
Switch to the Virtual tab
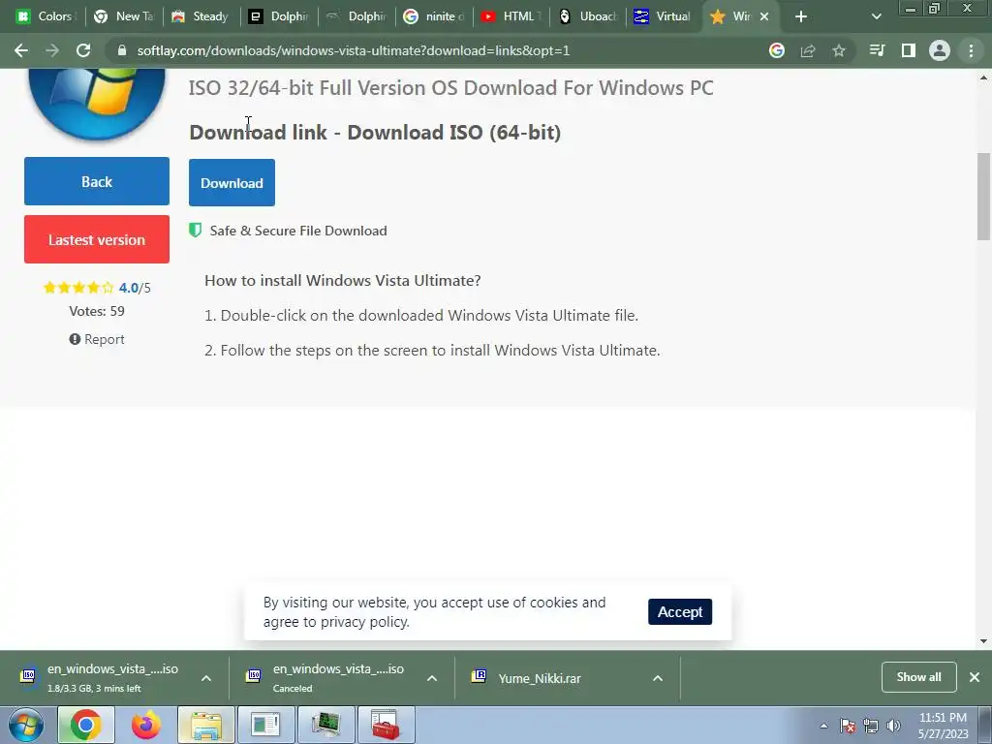click(x=663, y=16)
